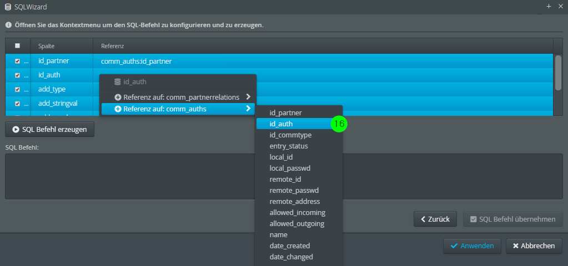Click the Zurück button
568x266 pixels.
[435, 219]
